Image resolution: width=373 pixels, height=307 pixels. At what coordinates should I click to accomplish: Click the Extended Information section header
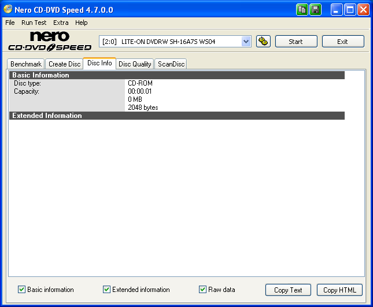pyautogui.click(x=177, y=116)
